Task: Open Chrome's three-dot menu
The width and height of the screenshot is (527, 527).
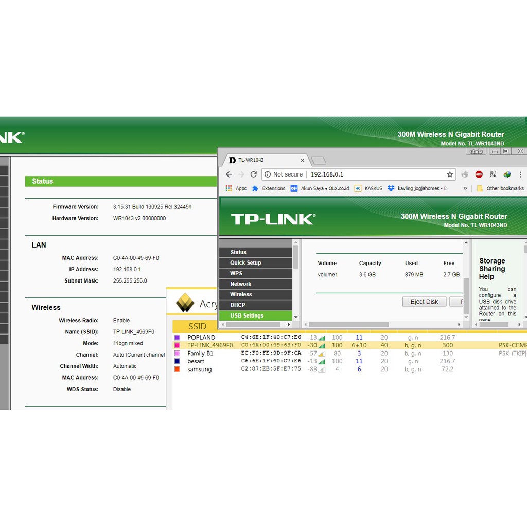Action: coord(520,174)
